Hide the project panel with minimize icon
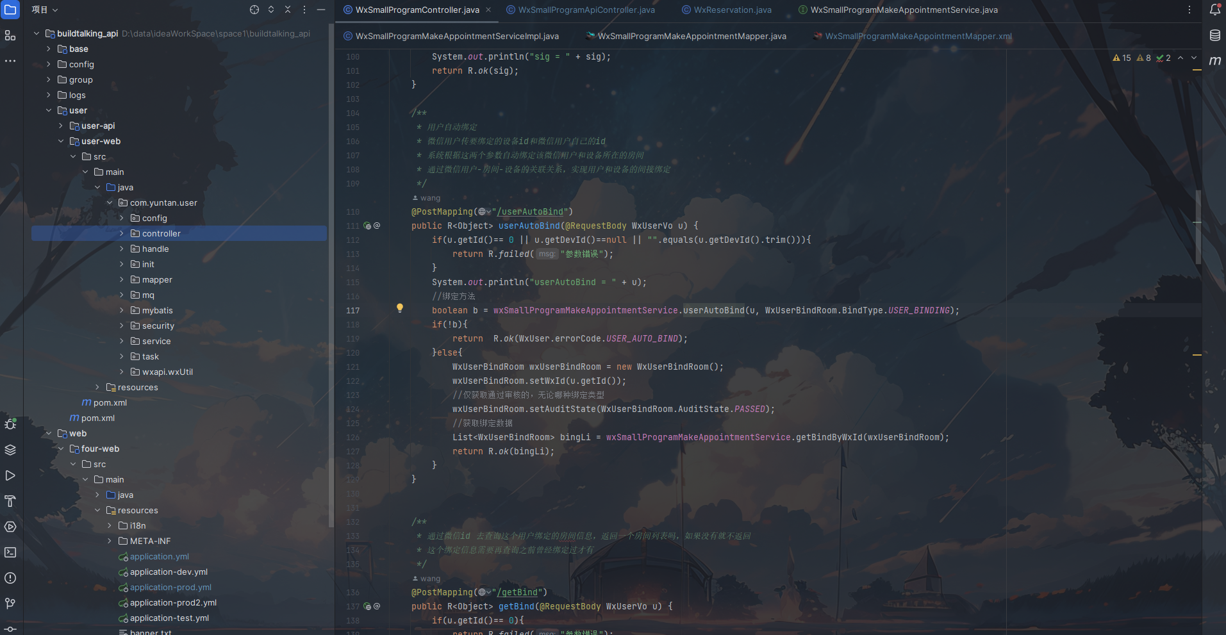The height and width of the screenshot is (635, 1226). (321, 10)
